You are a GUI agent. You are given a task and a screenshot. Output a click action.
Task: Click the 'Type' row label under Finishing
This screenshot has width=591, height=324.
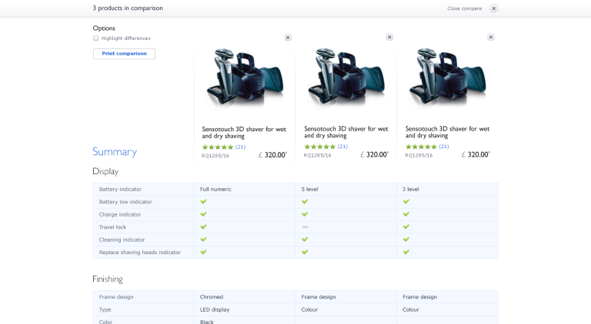[105, 309]
